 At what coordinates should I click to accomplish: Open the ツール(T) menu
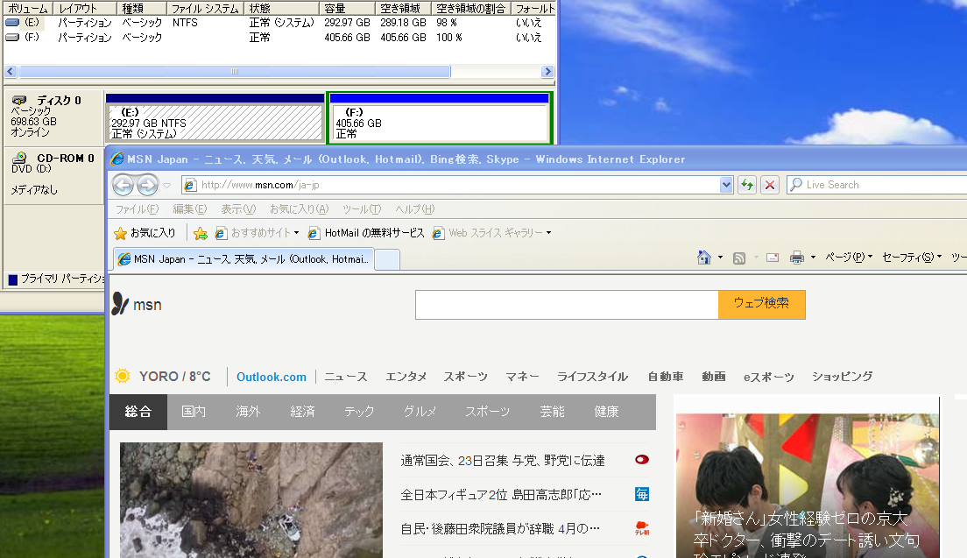pos(362,209)
